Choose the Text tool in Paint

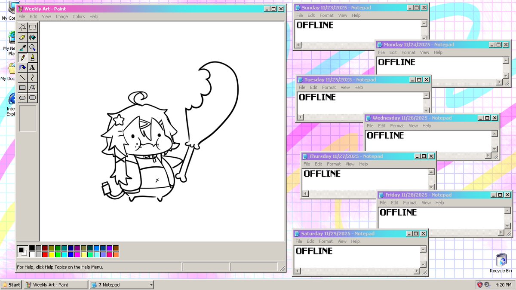tap(33, 67)
